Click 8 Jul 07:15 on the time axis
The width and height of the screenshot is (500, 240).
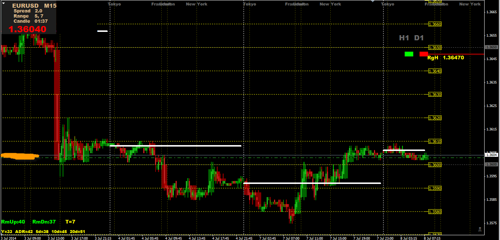pyautogui.click(x=432, y=238)
